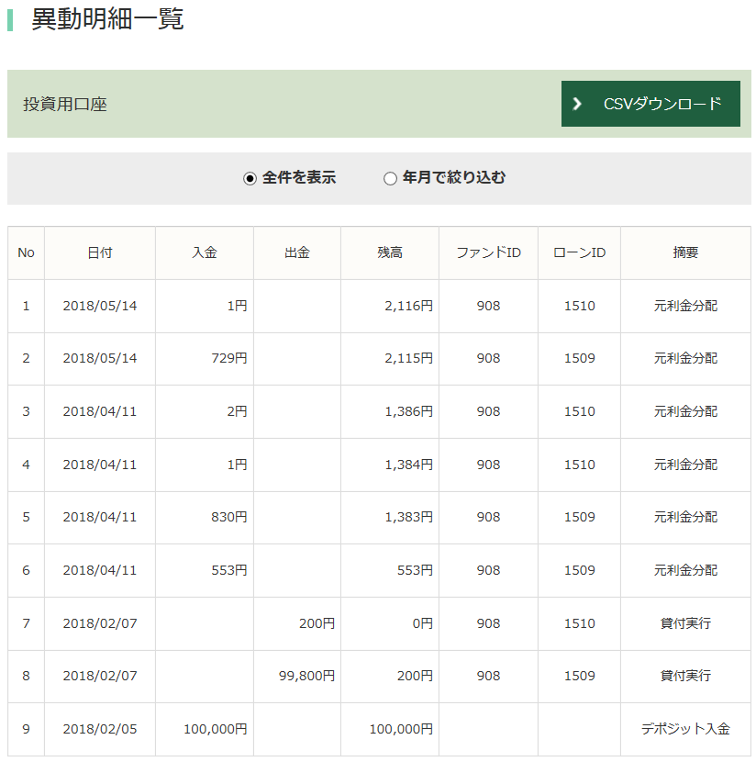Select the 年月で絞り込む radio button
Viewport: 756px width, 762px height.
tap(390, 178)
